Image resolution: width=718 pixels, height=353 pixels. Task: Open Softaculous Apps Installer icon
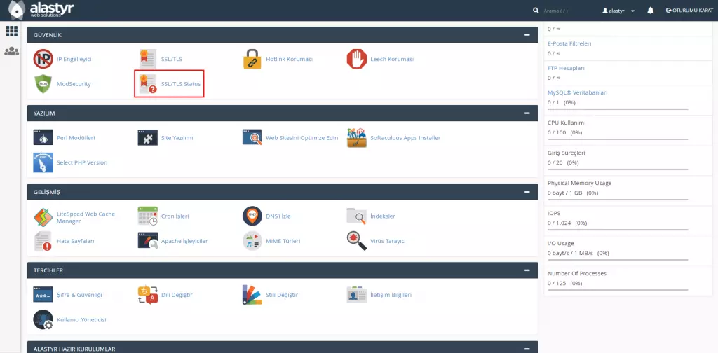click(x=357, y=138)
